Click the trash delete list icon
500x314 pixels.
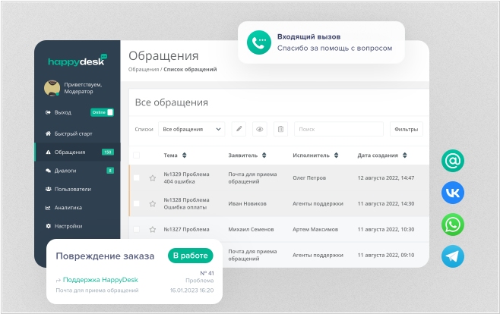(280, 129)
